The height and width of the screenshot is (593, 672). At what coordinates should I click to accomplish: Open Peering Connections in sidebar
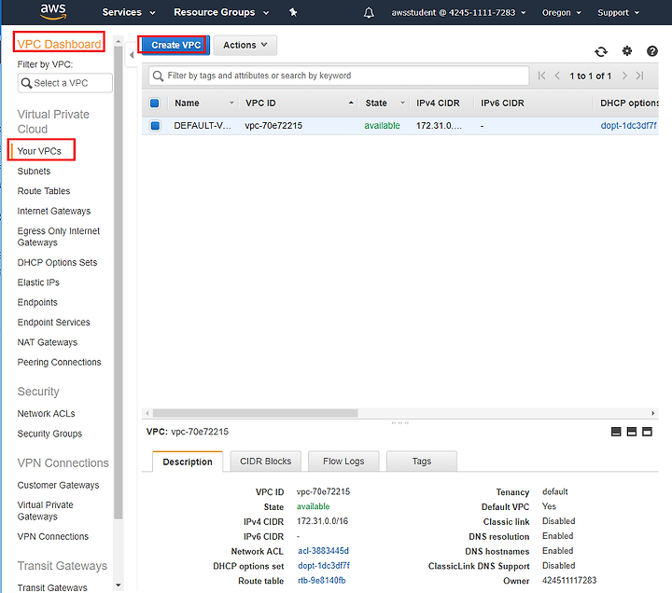(59, 362)
